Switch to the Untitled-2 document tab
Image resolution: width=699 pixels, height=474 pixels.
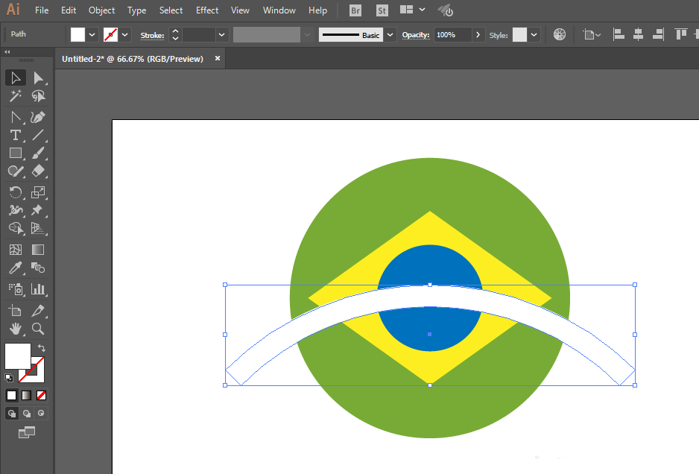133,59
